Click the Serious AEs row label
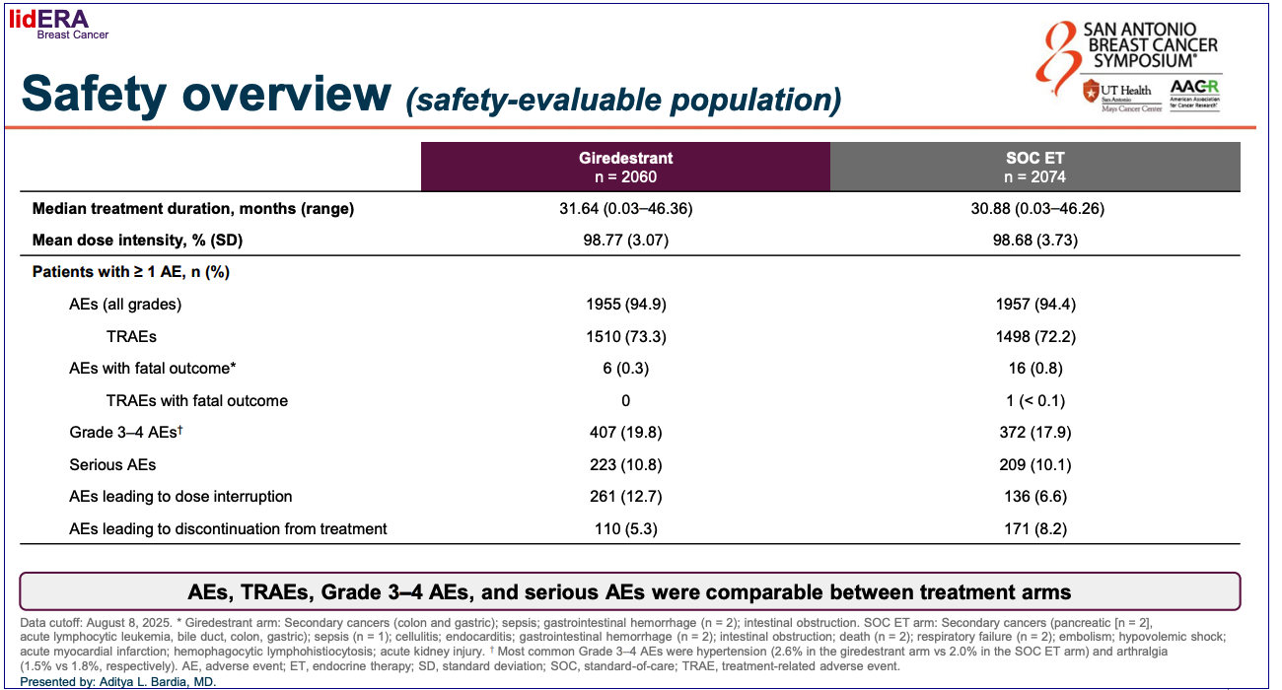Screen dimensions: 1282x690 [x=112, y=464]
